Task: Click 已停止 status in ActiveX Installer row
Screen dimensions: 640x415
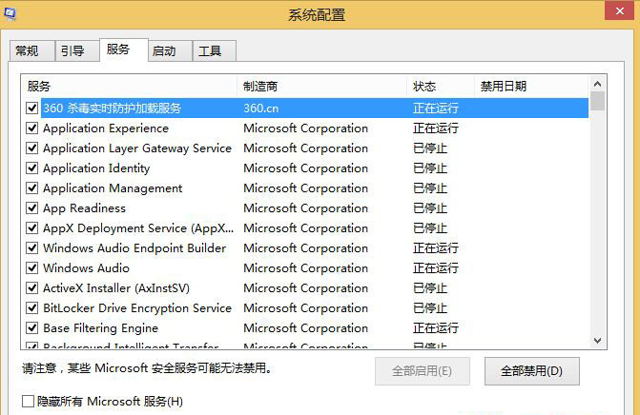Action: click(x=430, y=288)
